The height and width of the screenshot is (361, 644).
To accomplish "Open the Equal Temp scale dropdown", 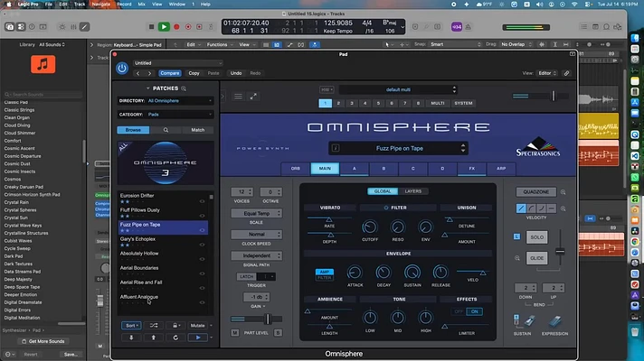I will [x=256, y=214].
